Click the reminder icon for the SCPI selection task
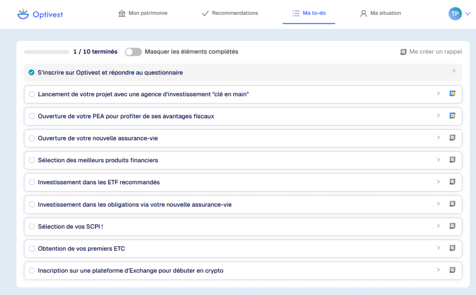 coord(452,226)
